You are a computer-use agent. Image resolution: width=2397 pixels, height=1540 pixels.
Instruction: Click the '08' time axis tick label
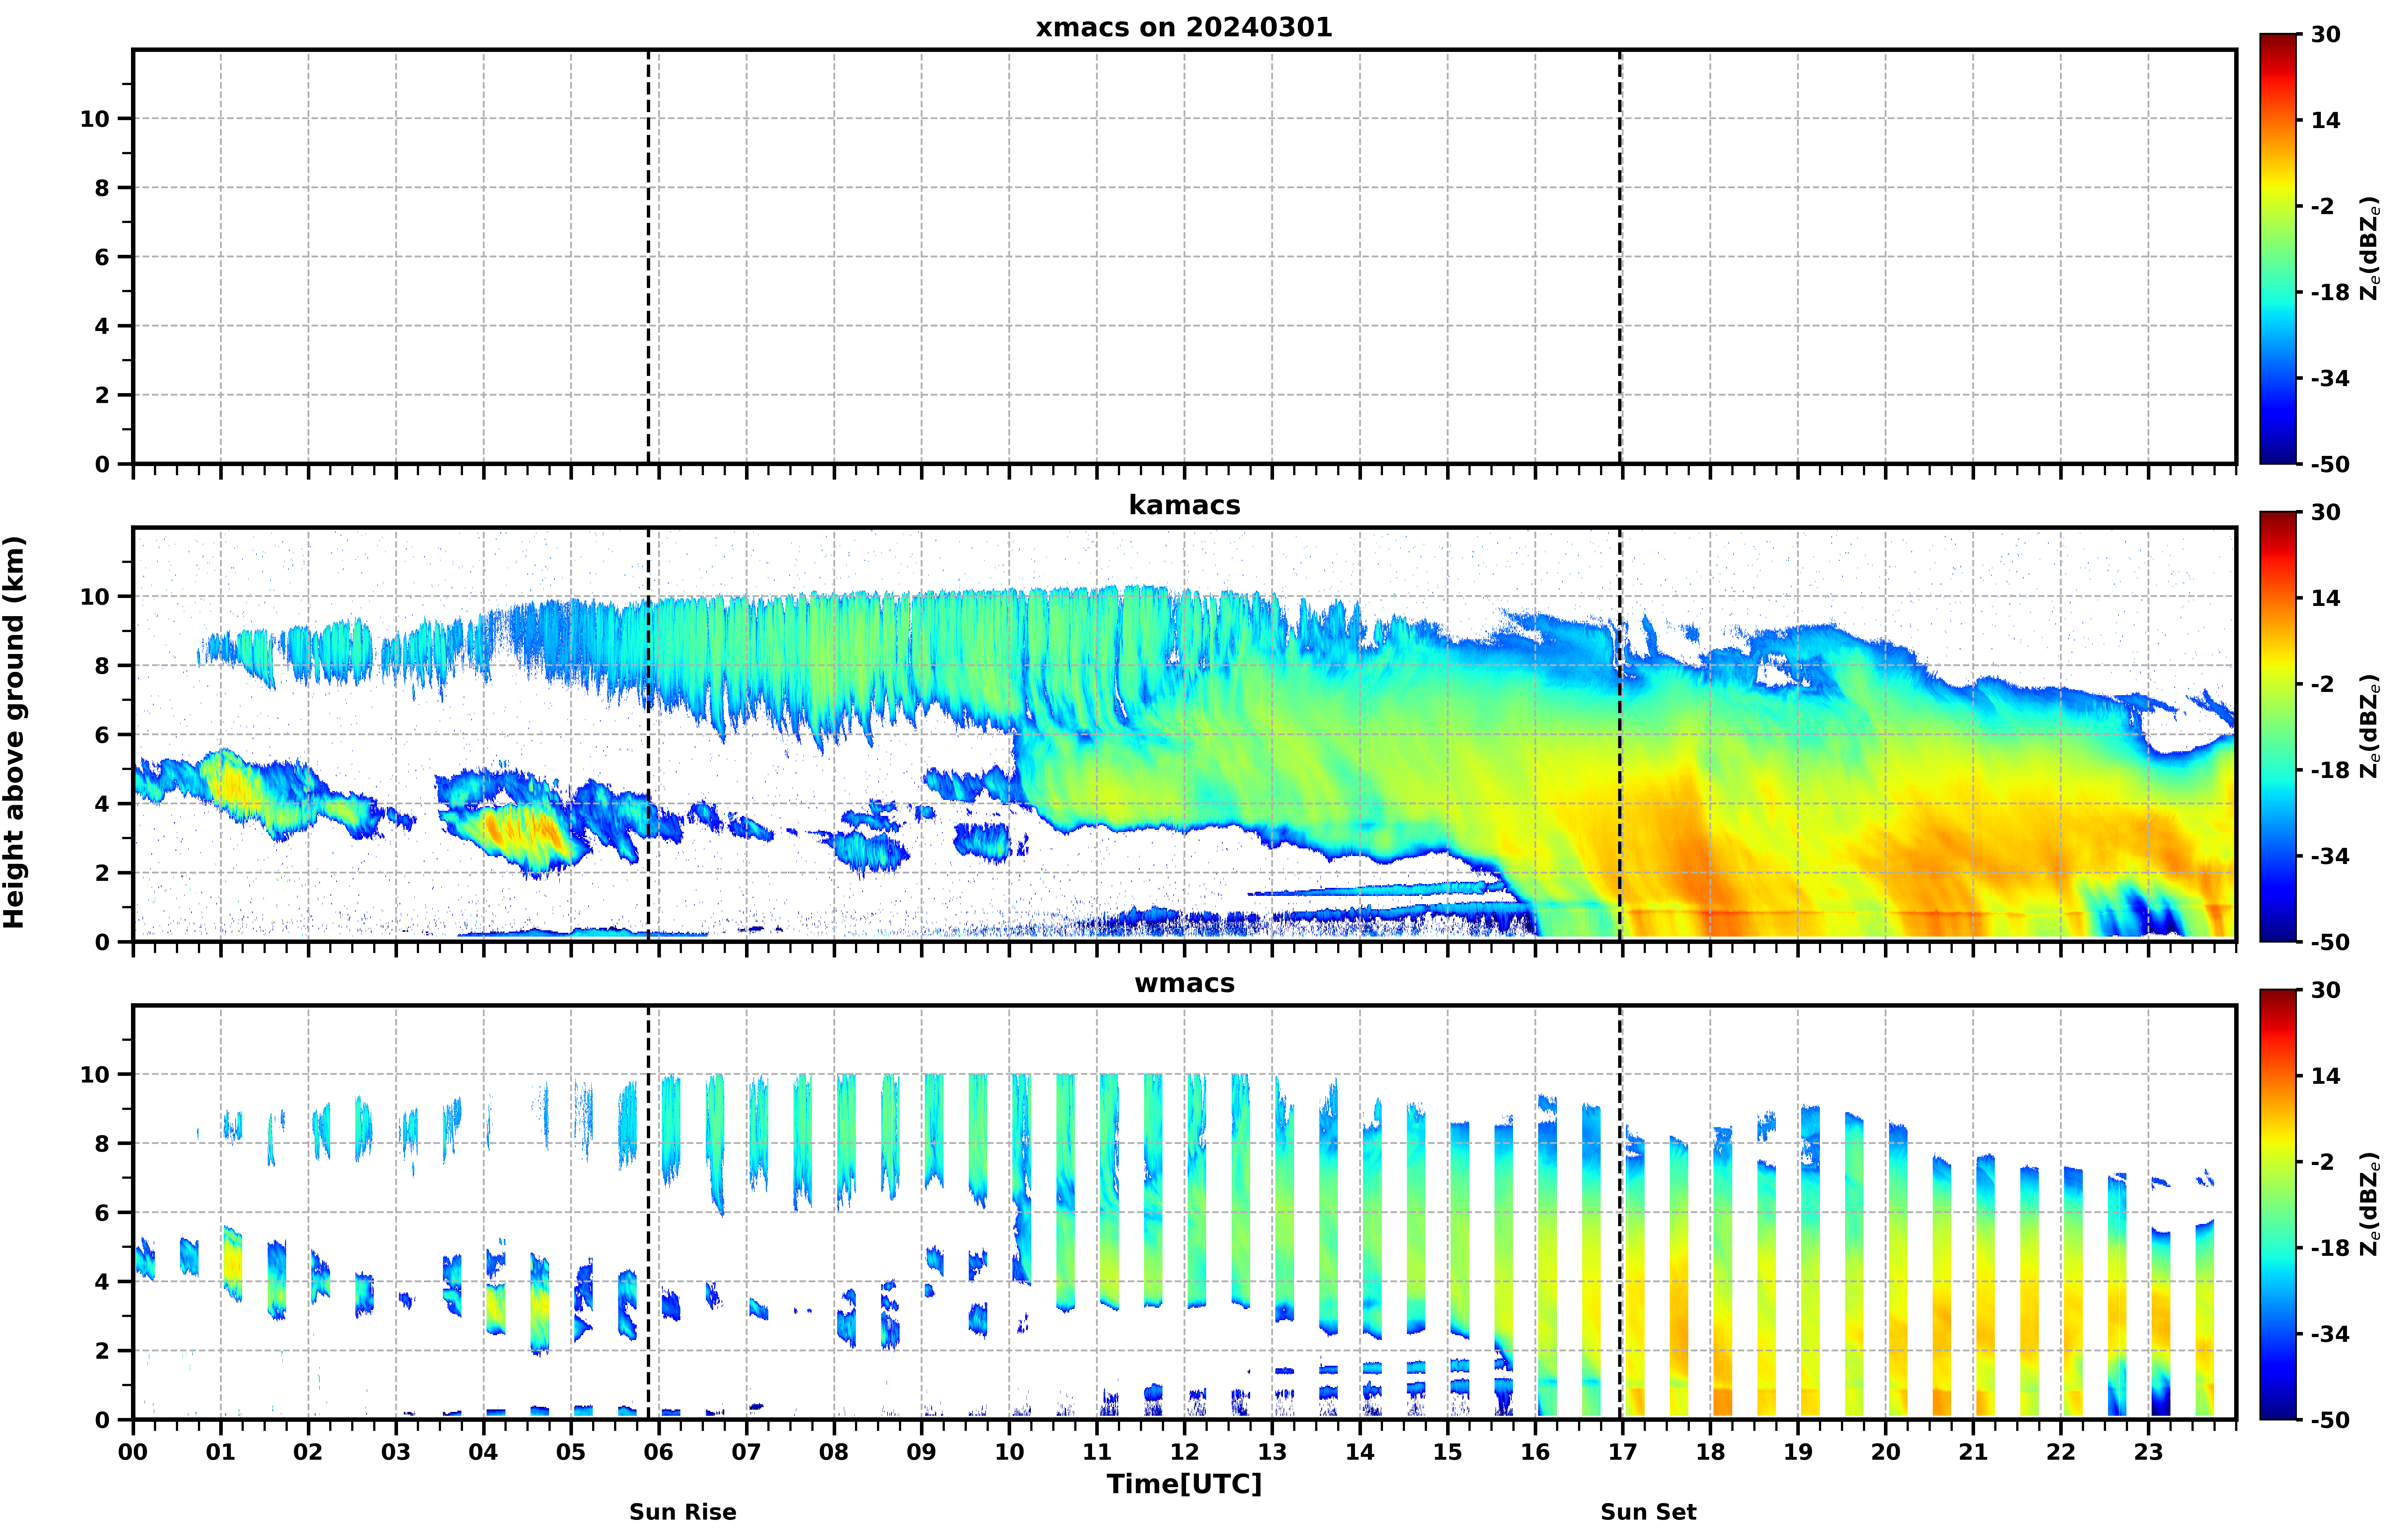point(834,1452)
